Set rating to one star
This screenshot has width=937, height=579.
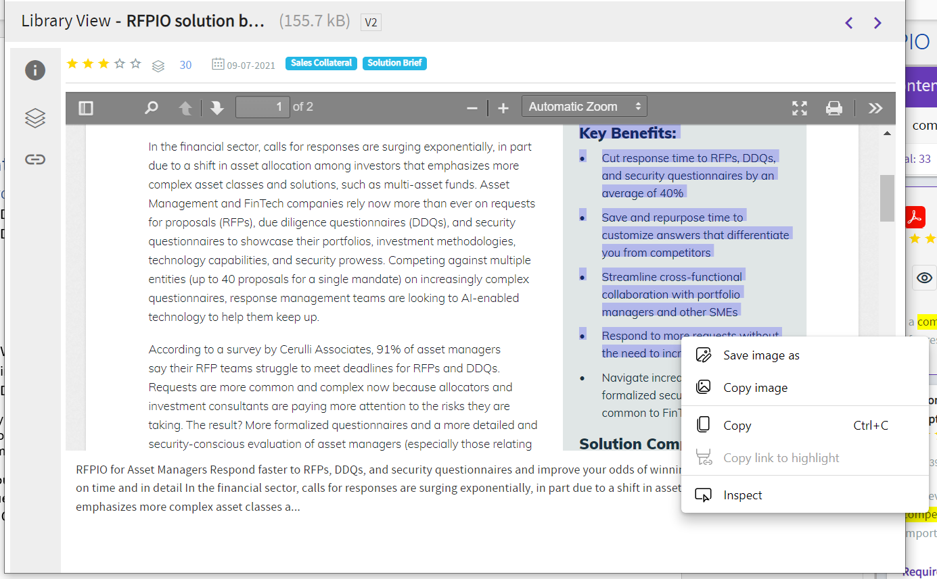pos(72,64)
